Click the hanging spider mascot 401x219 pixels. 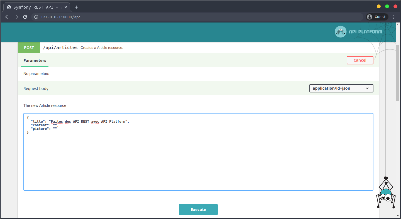[x=386, y=194]
